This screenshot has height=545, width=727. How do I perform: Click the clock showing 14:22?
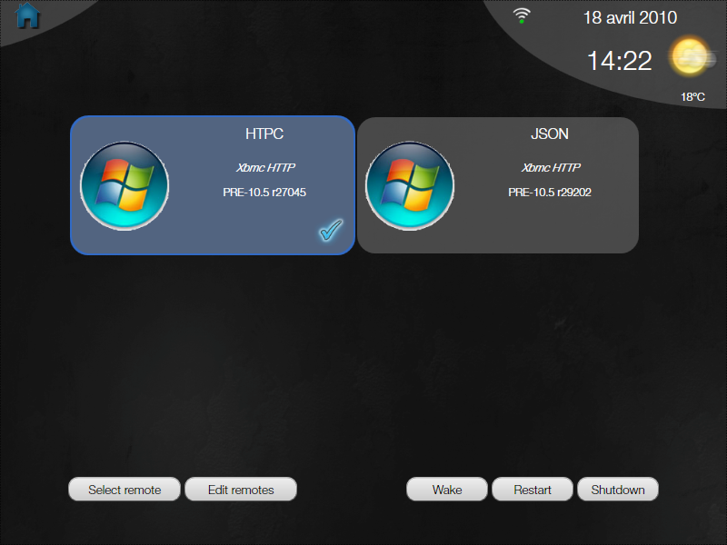[620, 61]
